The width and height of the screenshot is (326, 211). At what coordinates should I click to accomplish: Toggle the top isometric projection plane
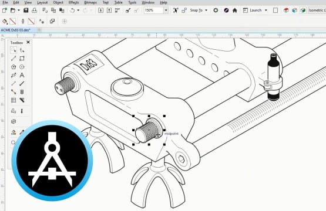(286, 10)
